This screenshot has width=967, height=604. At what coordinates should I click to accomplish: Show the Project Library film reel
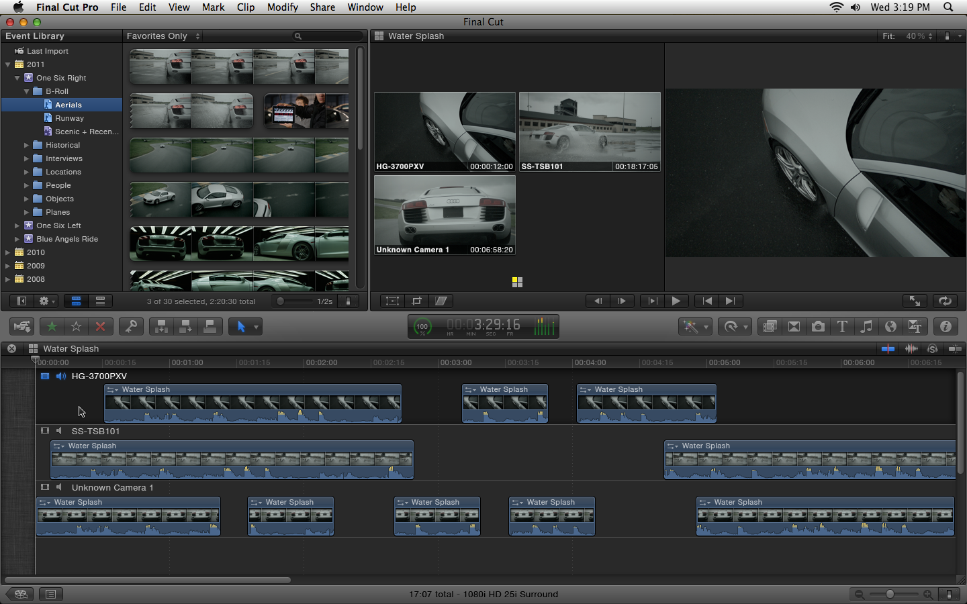(x=20, y=594)
